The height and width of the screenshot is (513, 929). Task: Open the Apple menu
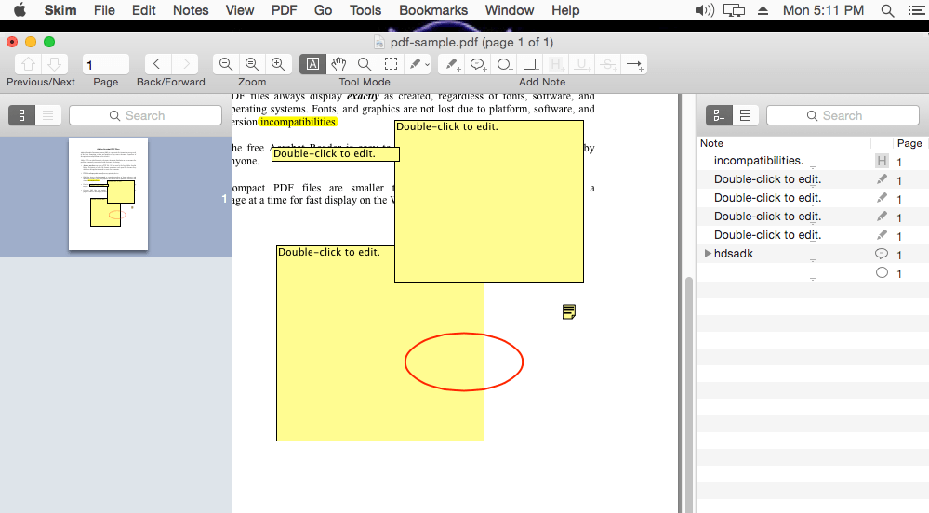coord(20,10)
